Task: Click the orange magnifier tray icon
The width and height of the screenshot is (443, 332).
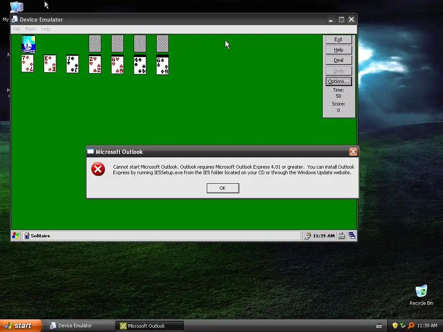Action: [411, 326]
